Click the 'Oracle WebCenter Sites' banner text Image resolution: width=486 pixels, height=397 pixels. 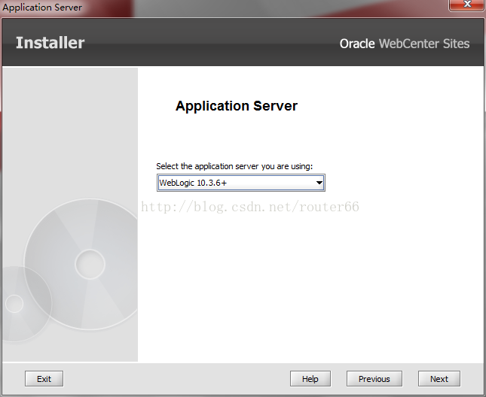405,44
